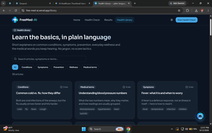The height and width of the screenshot is (133, 212).
Task: Bookmark this page with the star icon
Action: pos(179,11)
